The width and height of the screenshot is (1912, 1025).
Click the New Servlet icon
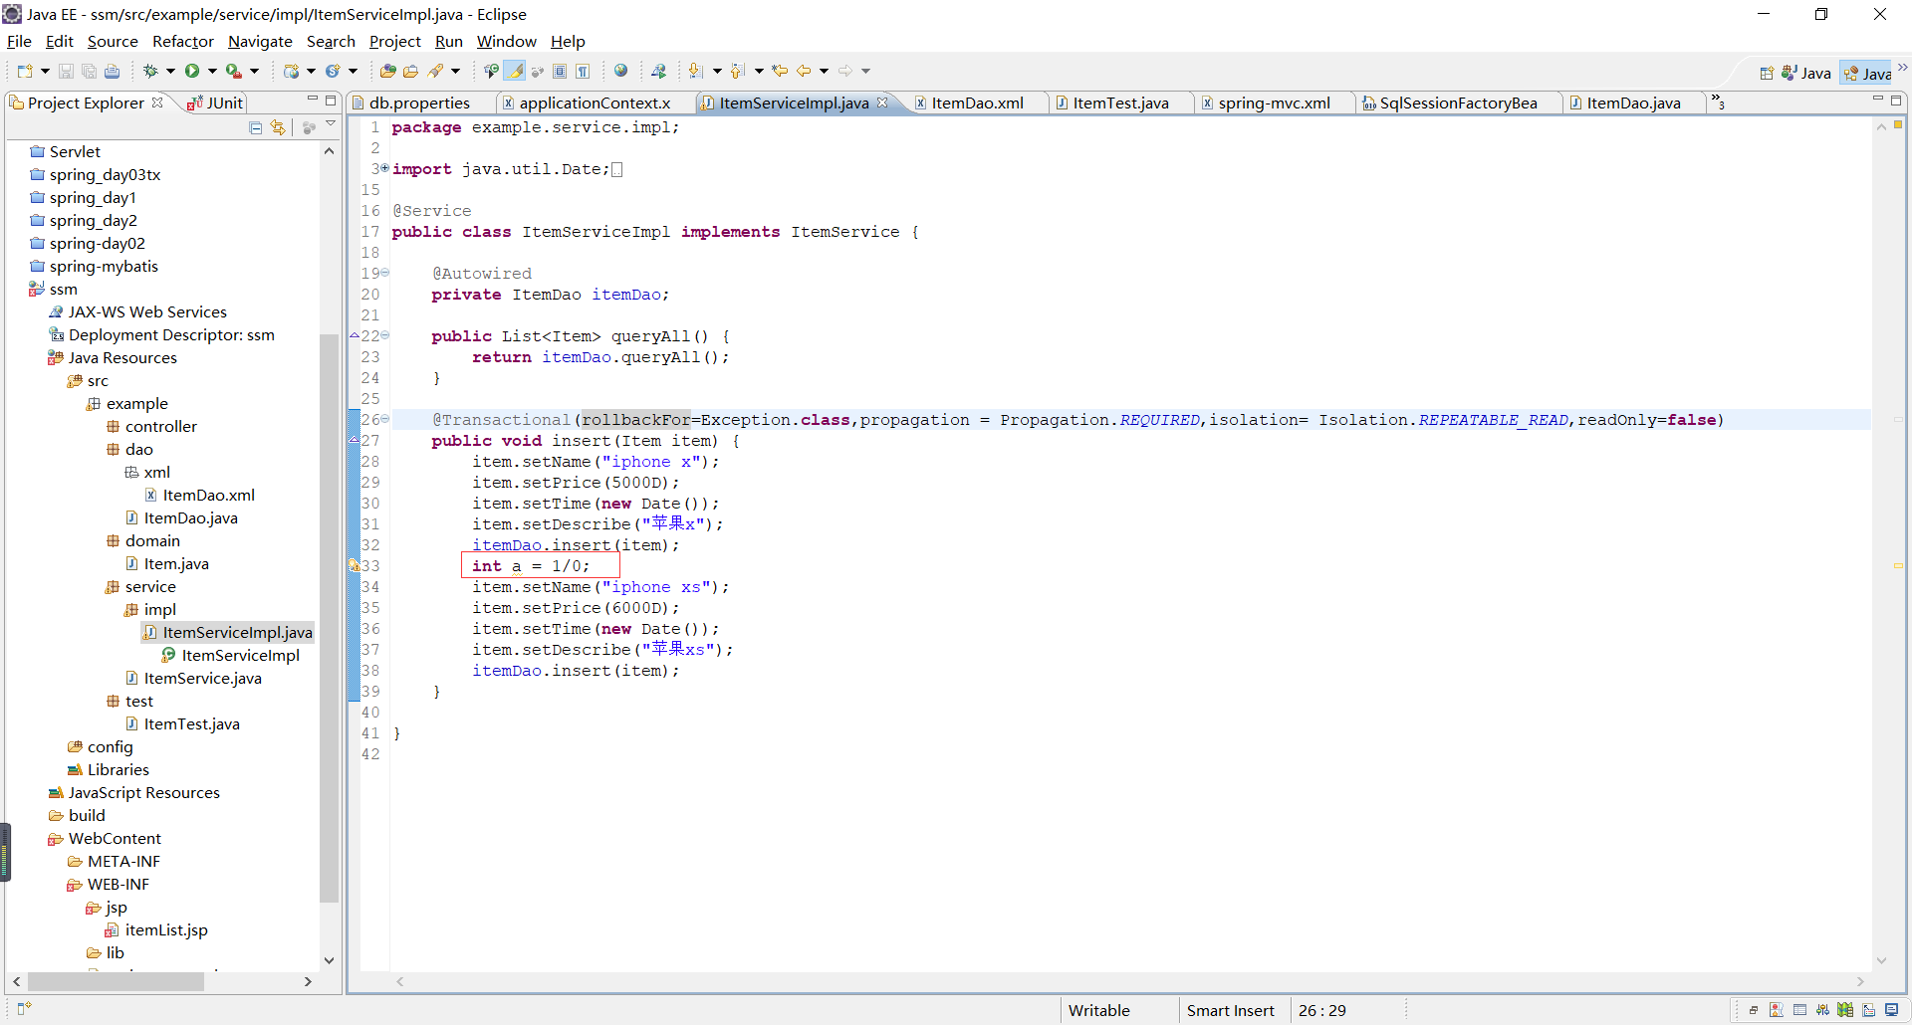pyautogui.click(x=333, y=71)
